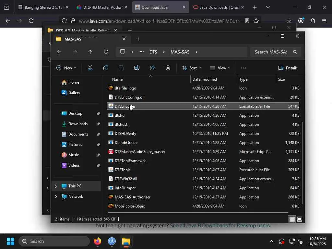Viewport: 332px width, 249px height.
Task: Click the chevron after DTS in address bar
Action: (x=164, y=52)
